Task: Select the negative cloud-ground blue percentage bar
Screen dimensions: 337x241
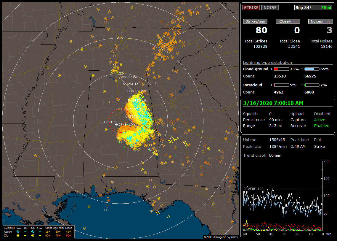Action: (312, 69)
